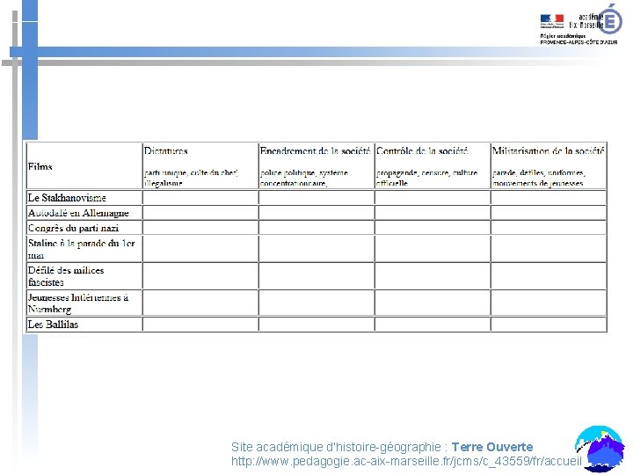Click 'Défilé des milices fascistes' row label

(x=66, y=276)
